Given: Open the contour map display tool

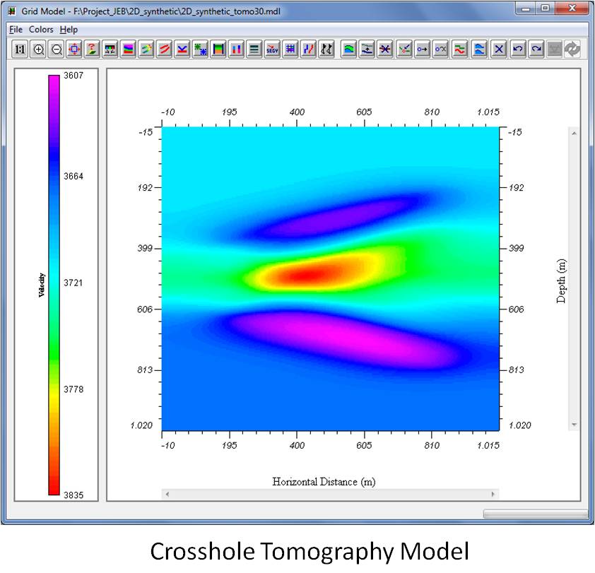Looking at the screenshot, I should click(350, 49).
